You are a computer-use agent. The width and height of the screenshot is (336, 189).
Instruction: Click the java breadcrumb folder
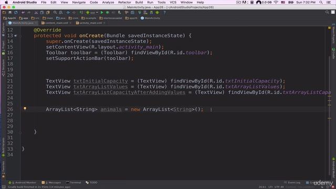61,18
